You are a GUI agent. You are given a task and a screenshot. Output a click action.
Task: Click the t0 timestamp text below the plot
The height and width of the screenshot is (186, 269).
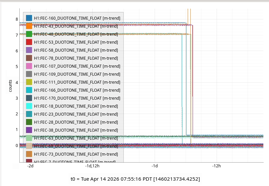click(135, 179)
